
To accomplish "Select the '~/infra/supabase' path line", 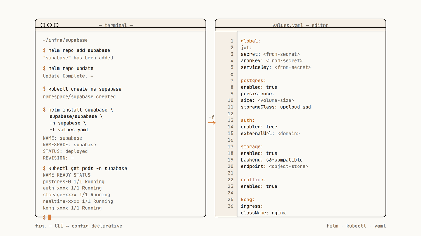I will (x=65, y=40).
